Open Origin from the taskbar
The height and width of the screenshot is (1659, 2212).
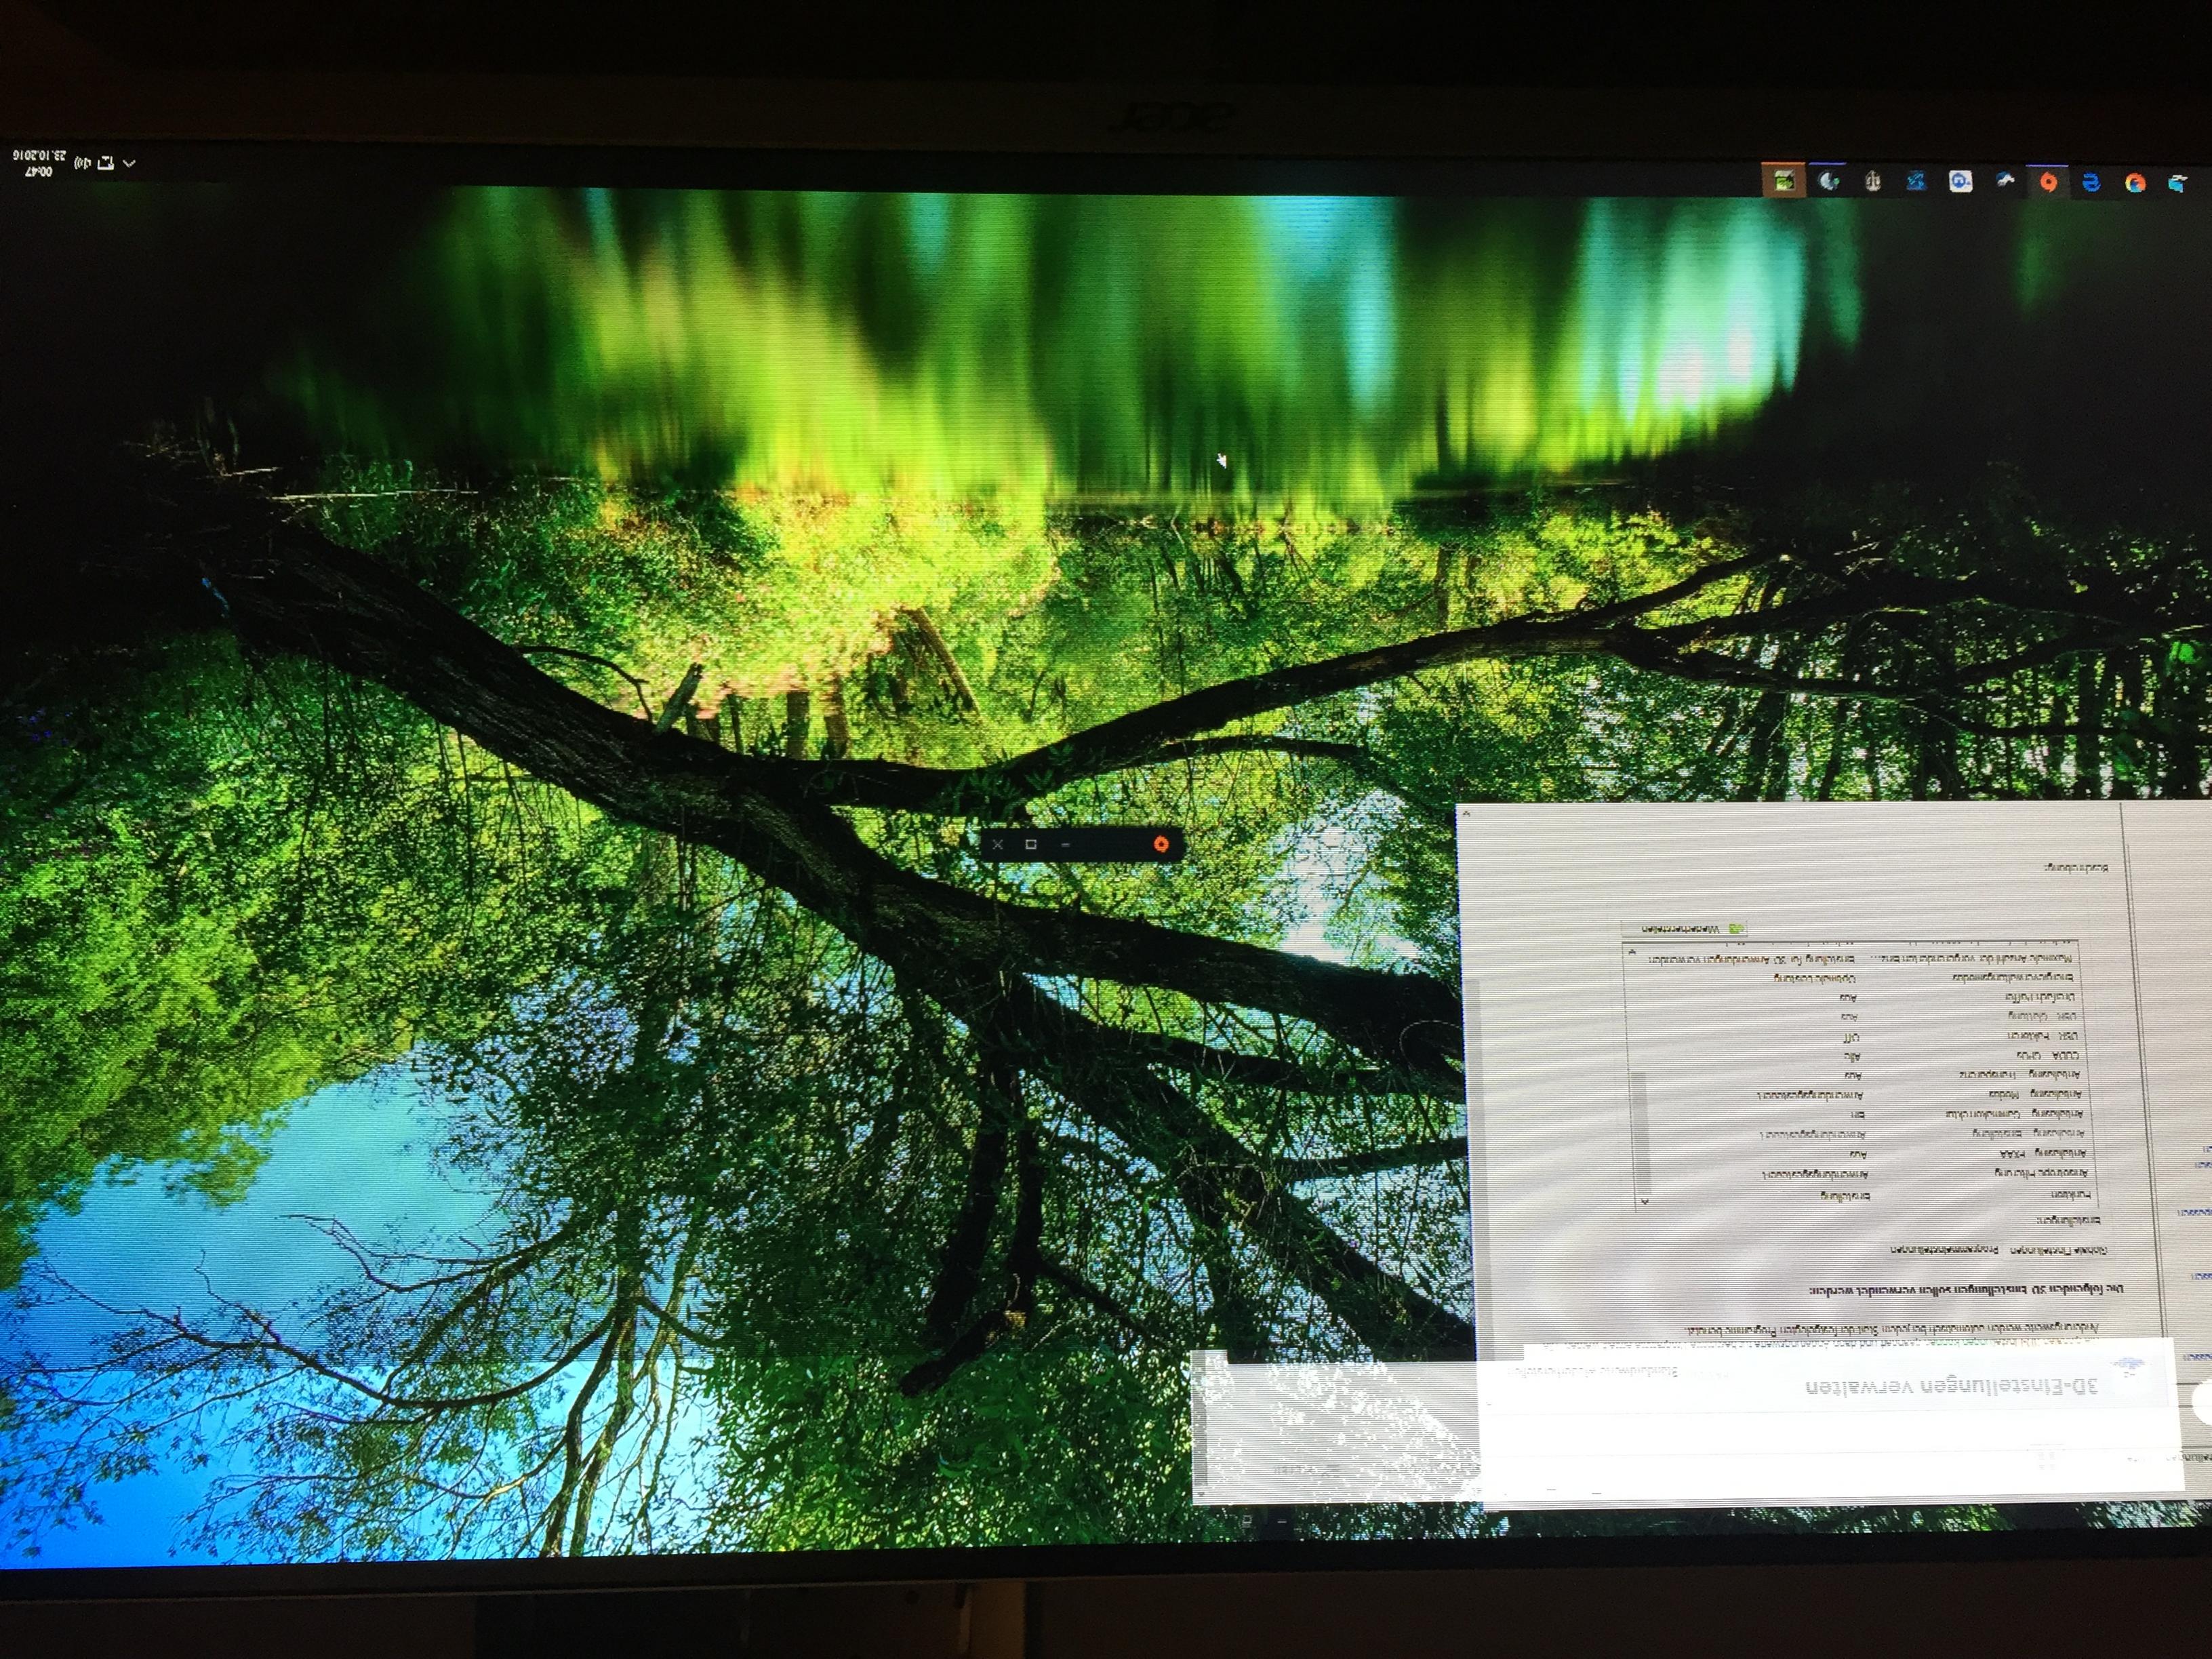[2048, 182]
